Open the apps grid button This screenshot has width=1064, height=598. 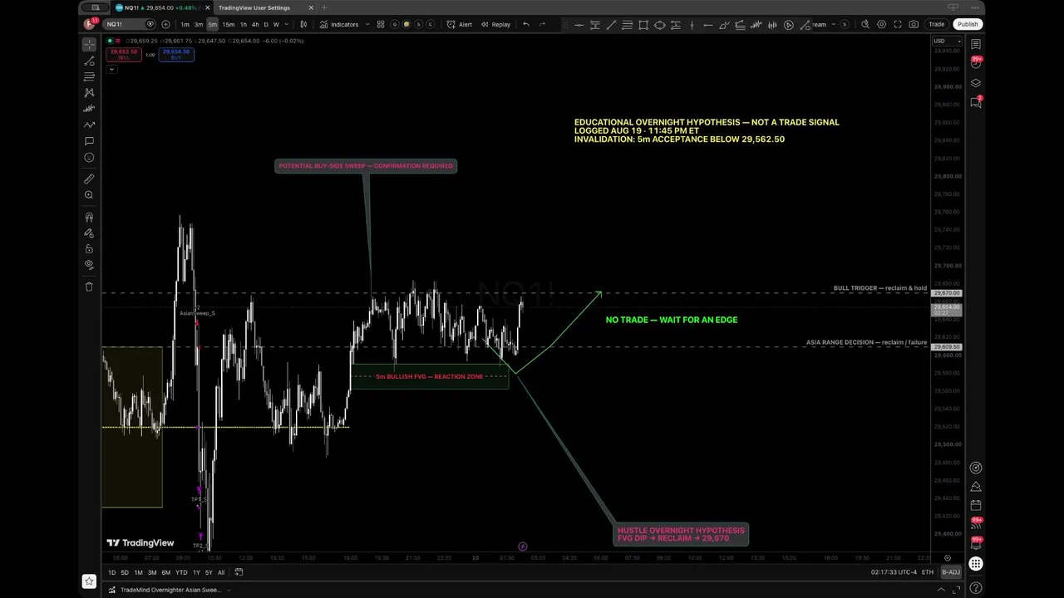[x=976, y=564]
